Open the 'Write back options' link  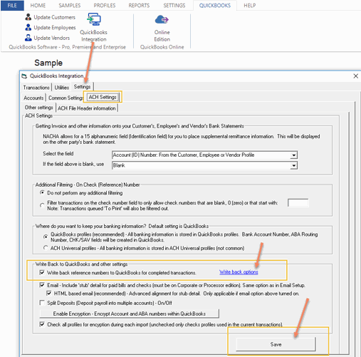pos(239,272)
